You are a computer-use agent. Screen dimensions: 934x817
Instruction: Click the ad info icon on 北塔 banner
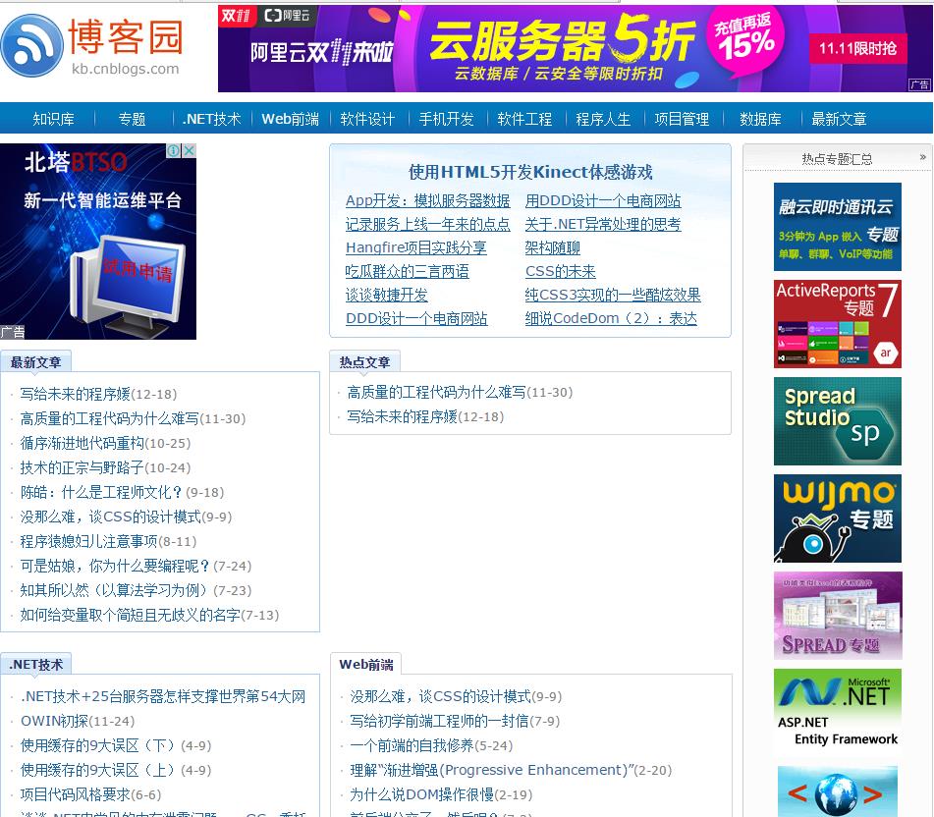coord(173,150)
